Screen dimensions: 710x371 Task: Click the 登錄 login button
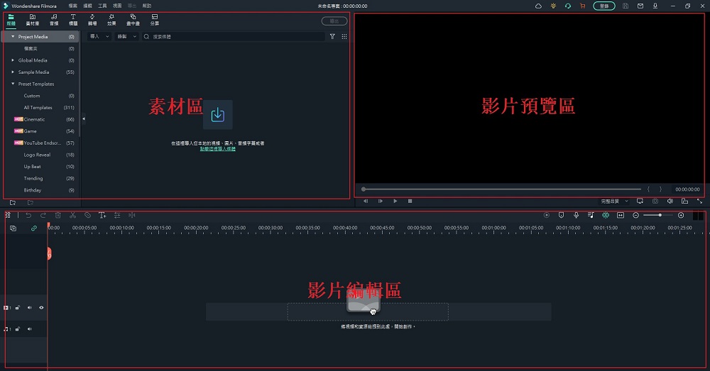(604, 6)
